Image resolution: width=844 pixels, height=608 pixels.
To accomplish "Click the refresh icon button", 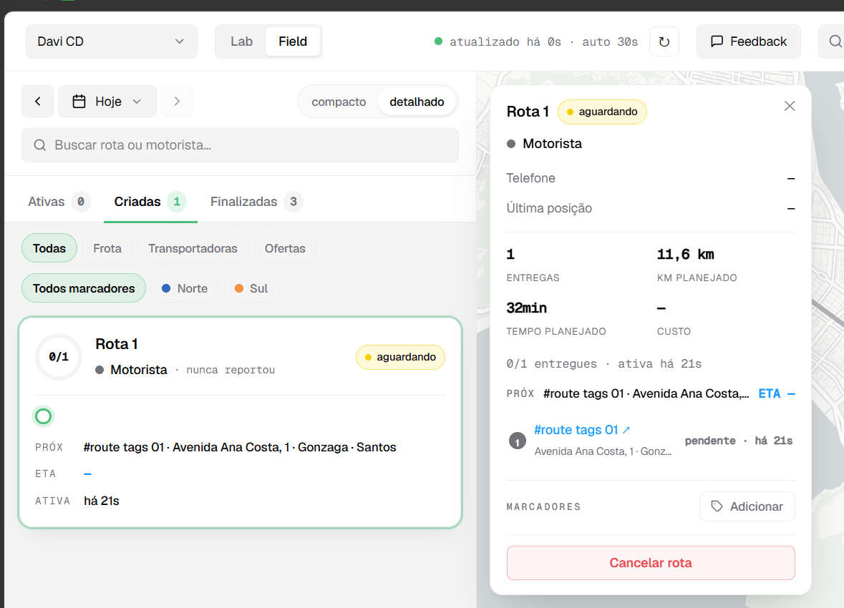I will 664,41.
